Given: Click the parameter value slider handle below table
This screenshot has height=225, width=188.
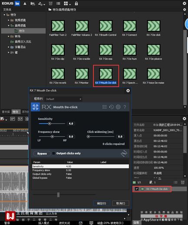Looking at the screenshot, I should [x=58, y=195].
